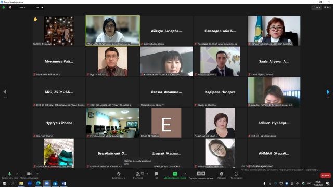Screen dimensions: 333x187
Task: Select the Павлодар обл Б... tile
Action: click(x=220, y=31)
